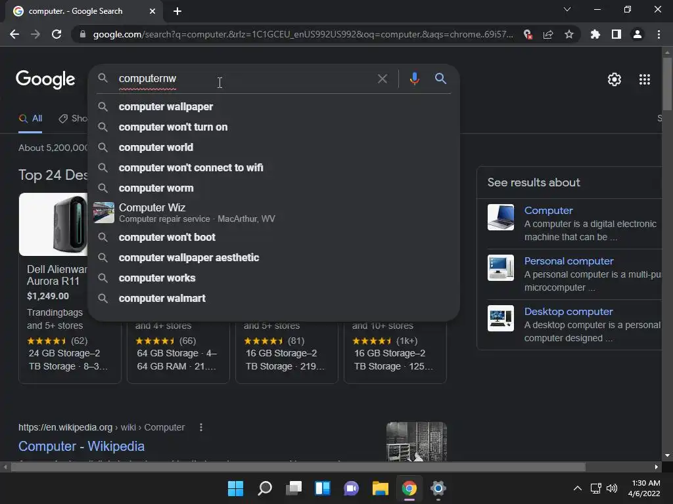Click the back navigation arrow
This screenshot has width=673, height=504.
click(14, 34)
